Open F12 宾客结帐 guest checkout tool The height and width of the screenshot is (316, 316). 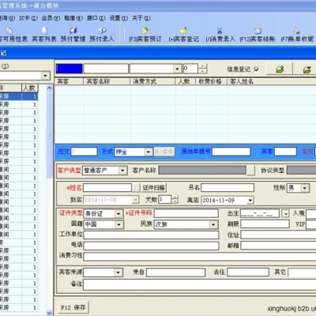pos(258,35)
